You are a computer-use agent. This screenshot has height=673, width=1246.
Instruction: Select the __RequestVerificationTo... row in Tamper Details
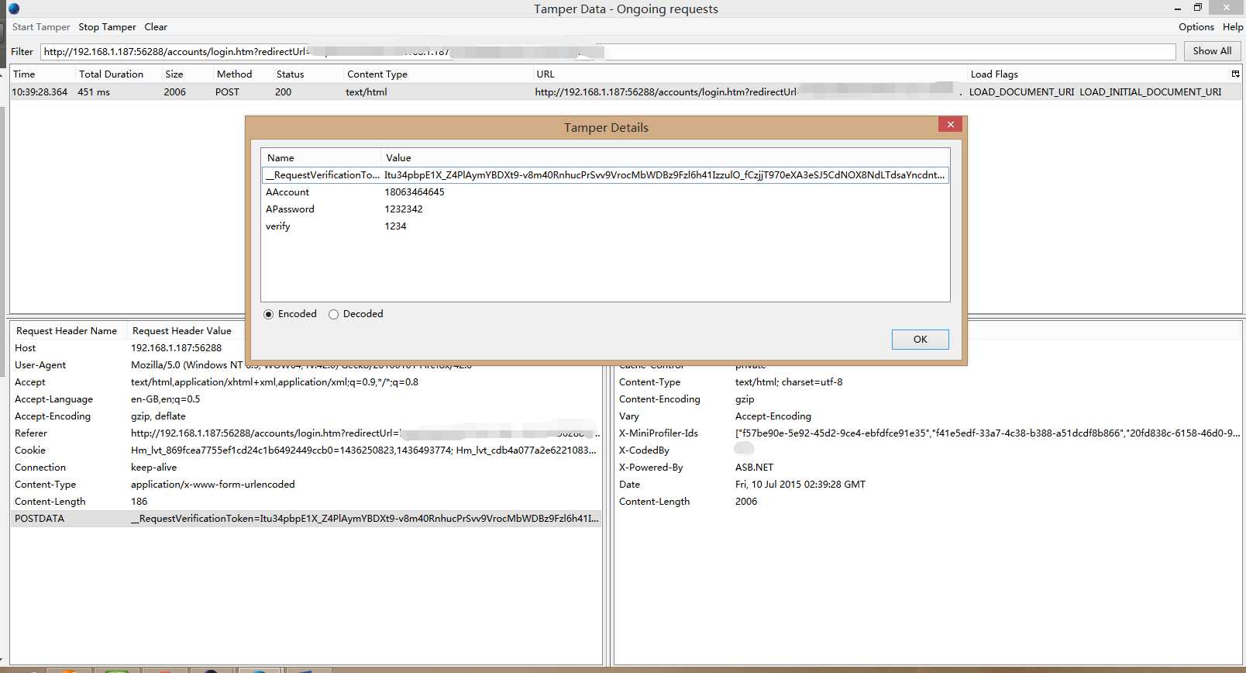[605, 175]
